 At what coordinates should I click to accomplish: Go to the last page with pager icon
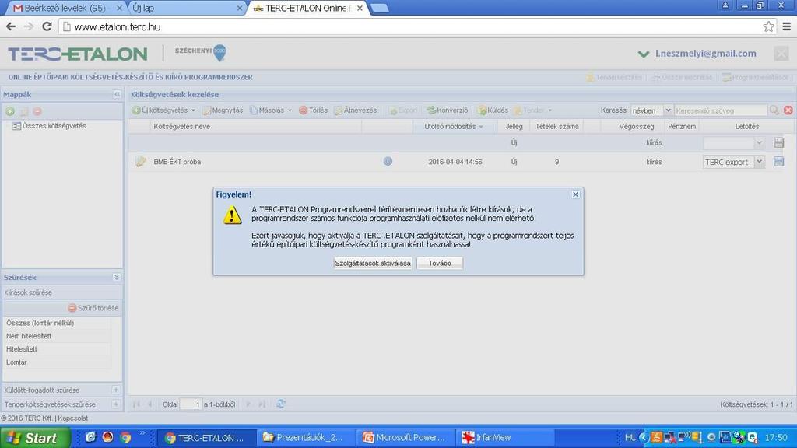pos(262,404)
